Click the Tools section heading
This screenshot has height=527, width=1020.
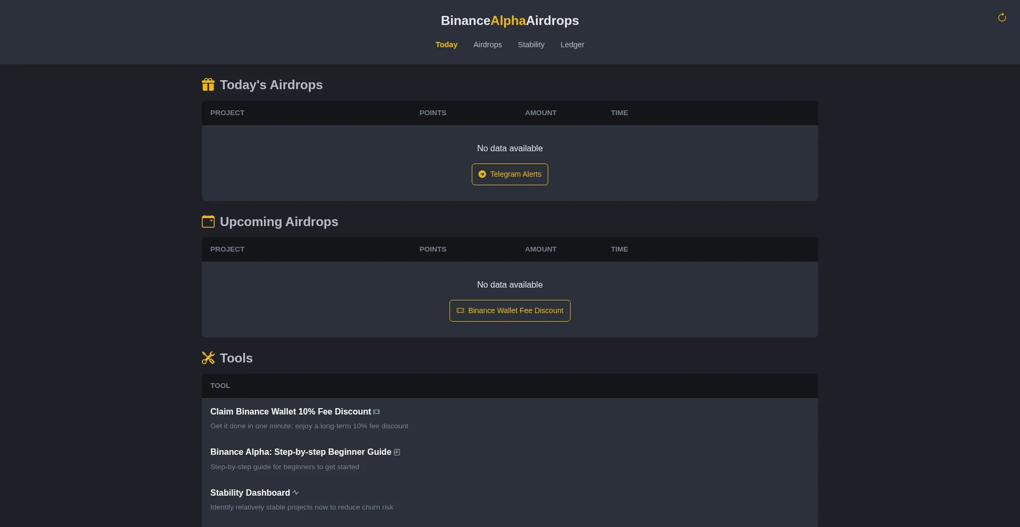[236, 358]
